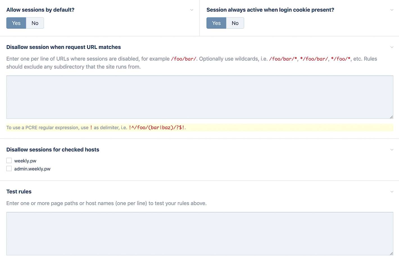Check the admin.weekly.pw host checkbox
The image size is (399, 262).
coord(9,168)
